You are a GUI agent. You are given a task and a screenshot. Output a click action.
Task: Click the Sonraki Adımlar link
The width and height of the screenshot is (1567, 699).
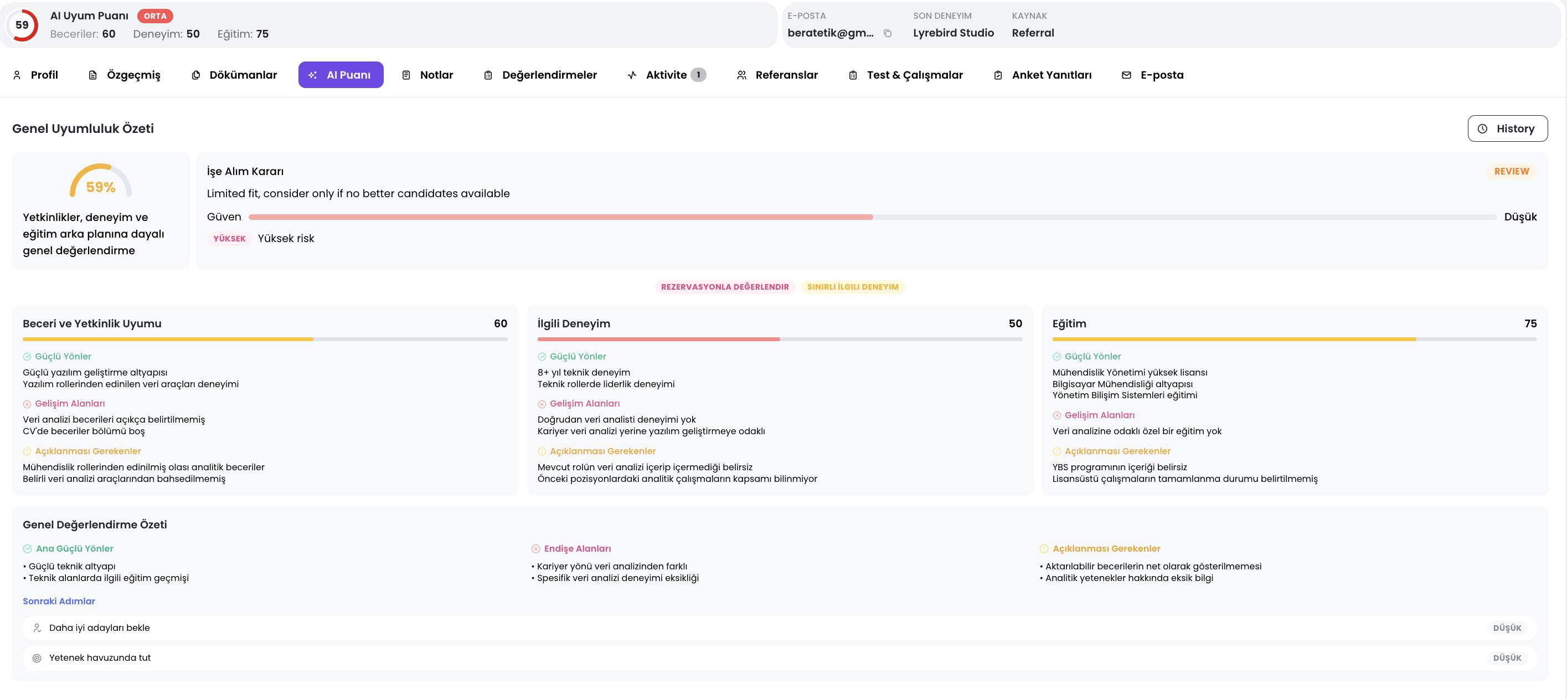(59, 601)
